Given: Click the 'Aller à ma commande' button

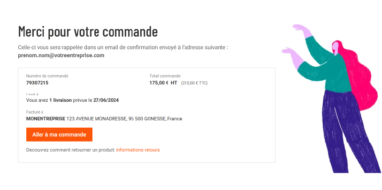Looking at the screenshot, I should click(59, 135).
